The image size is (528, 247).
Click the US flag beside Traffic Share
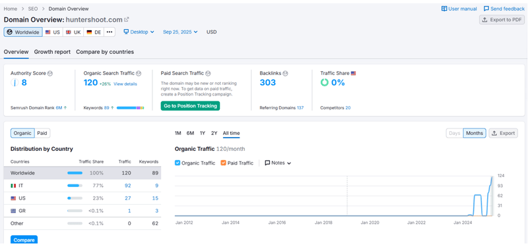click(353, 73)
